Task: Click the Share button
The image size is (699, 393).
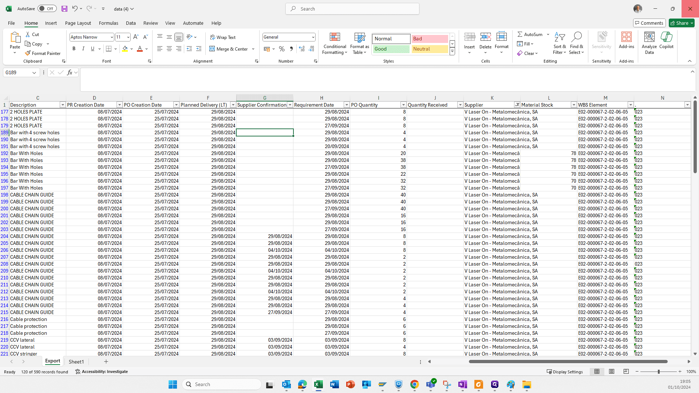Action: 682,23
